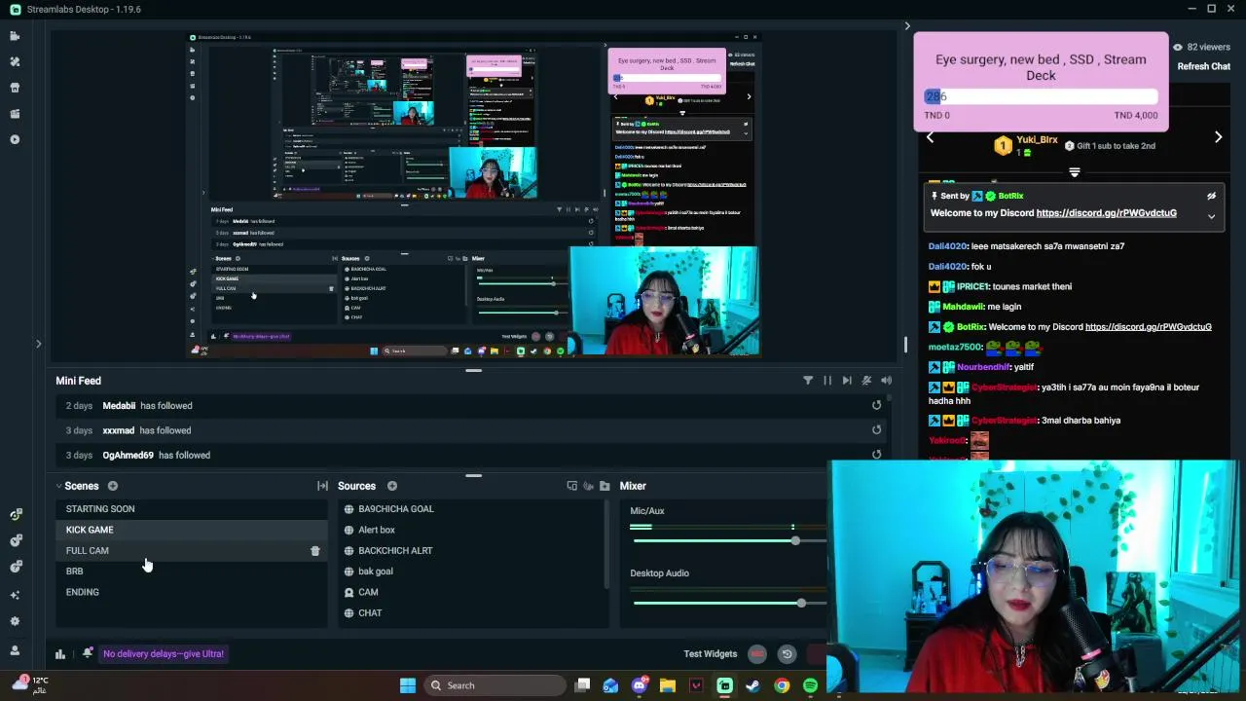Toggle alert muting bell in Mini Feed
The height and width of the screenshot is (701, 1246).
pyautogui.click(x=866, y=381)
